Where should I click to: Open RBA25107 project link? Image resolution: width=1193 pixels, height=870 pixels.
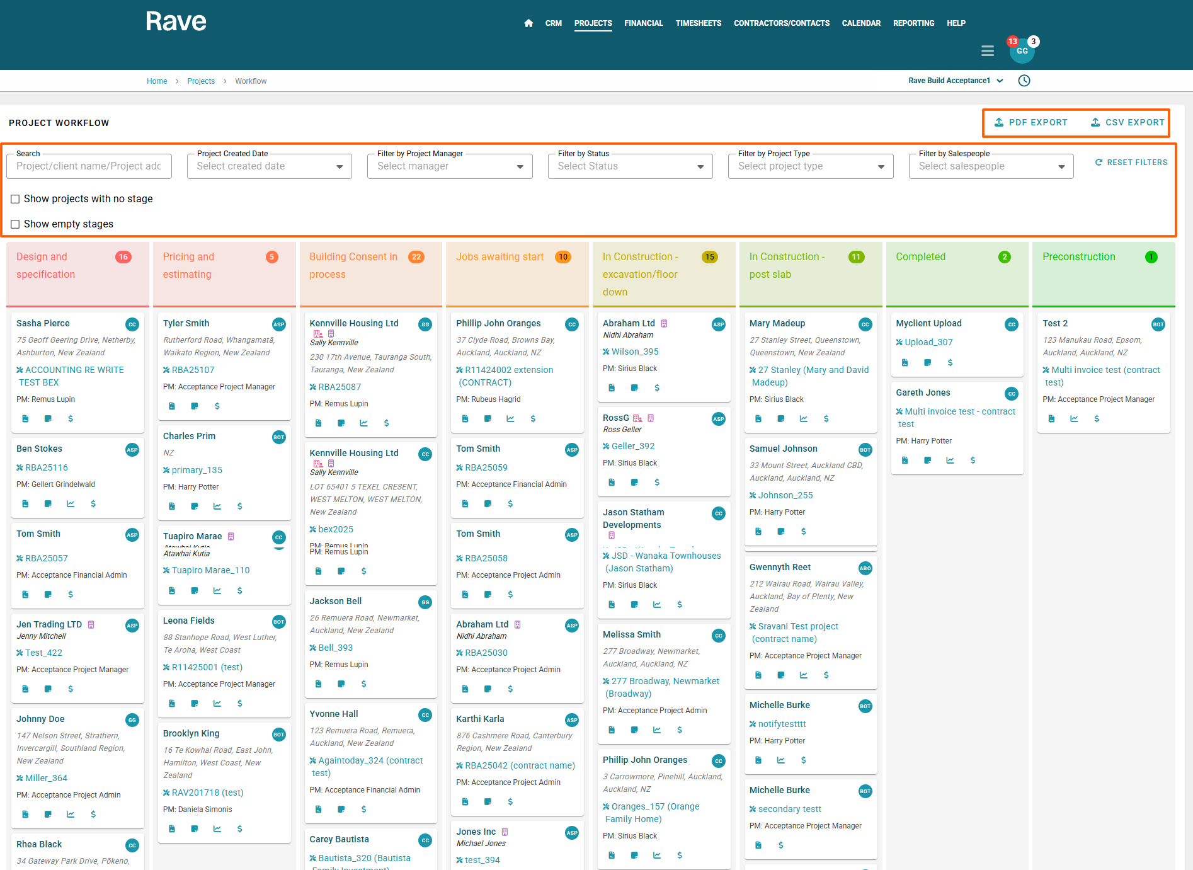click(193, 370)
